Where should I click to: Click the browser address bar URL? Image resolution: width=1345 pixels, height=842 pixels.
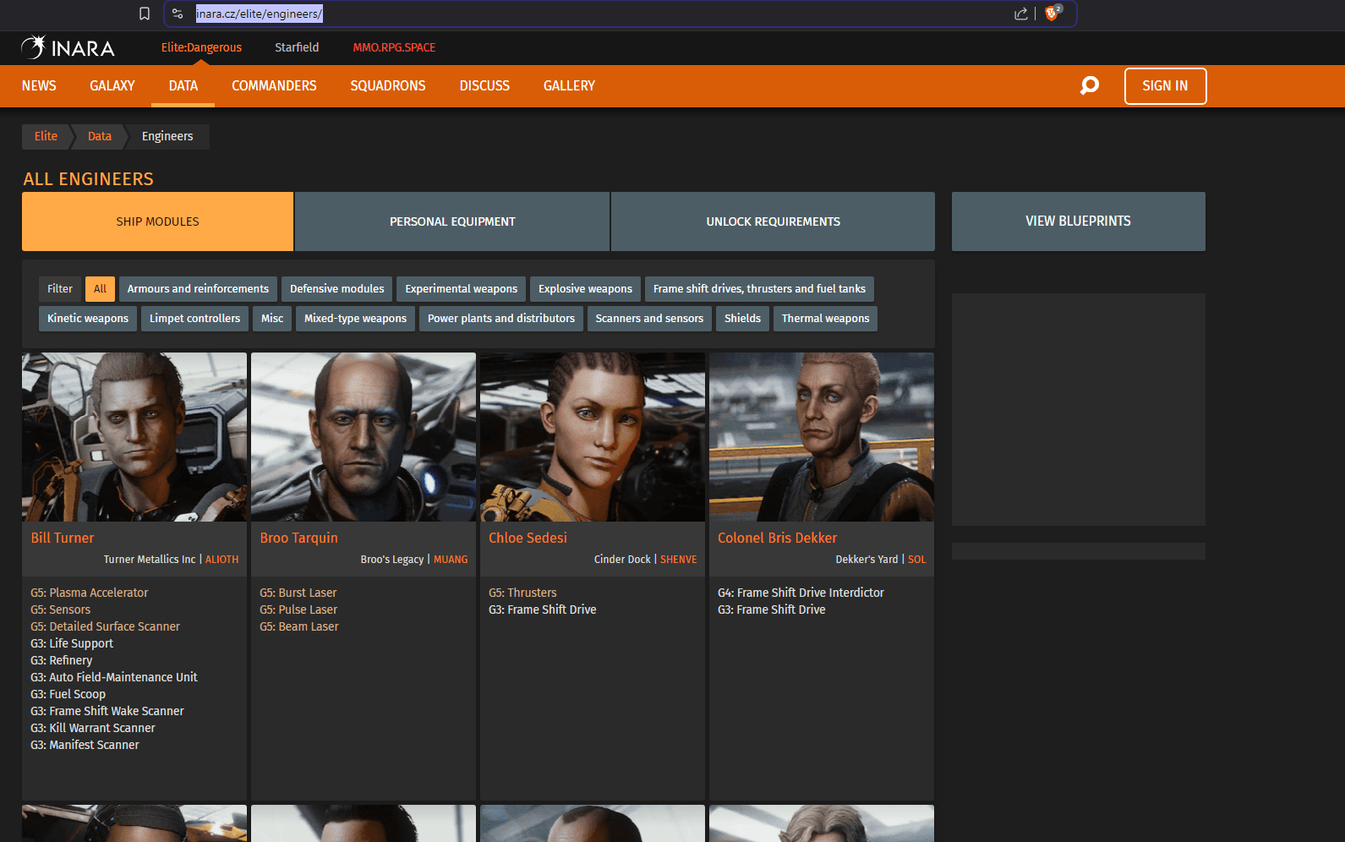tap(259, 14)
